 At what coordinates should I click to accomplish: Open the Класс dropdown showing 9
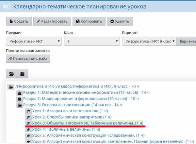[92, 41]
